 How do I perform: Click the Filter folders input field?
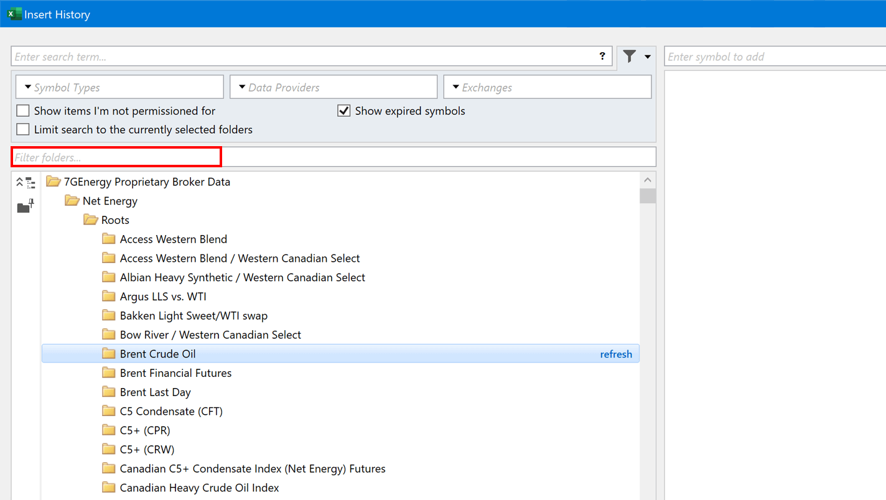(333, 157)
